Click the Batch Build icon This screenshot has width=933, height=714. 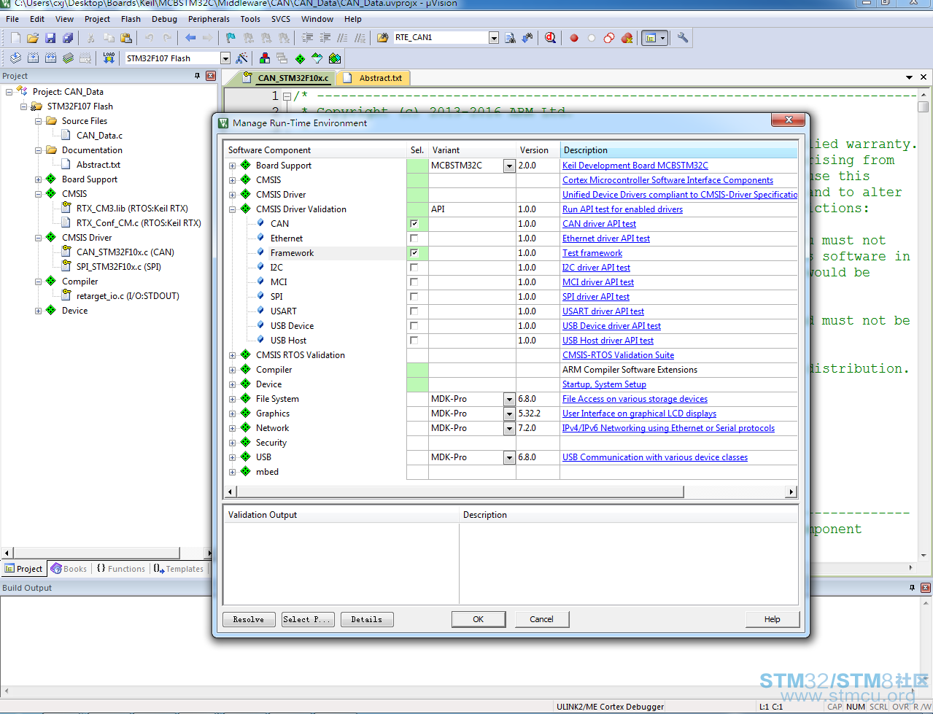pyautogui.click(x=68, y=58)
